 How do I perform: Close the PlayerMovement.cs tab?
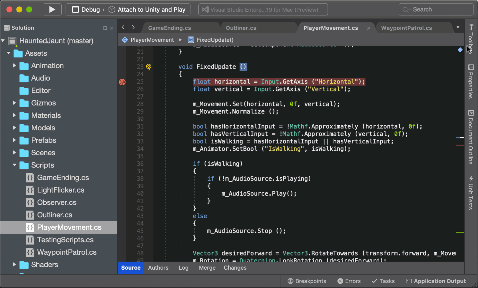(x=368, y=28)
